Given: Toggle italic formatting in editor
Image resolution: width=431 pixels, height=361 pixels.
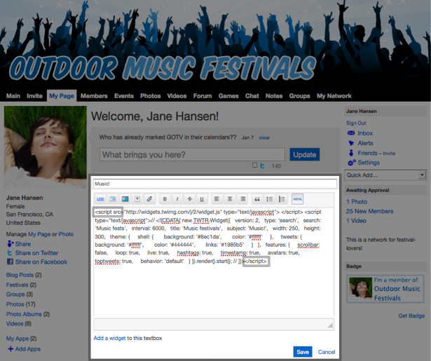Looking at the screenshot, I should 177,199.
